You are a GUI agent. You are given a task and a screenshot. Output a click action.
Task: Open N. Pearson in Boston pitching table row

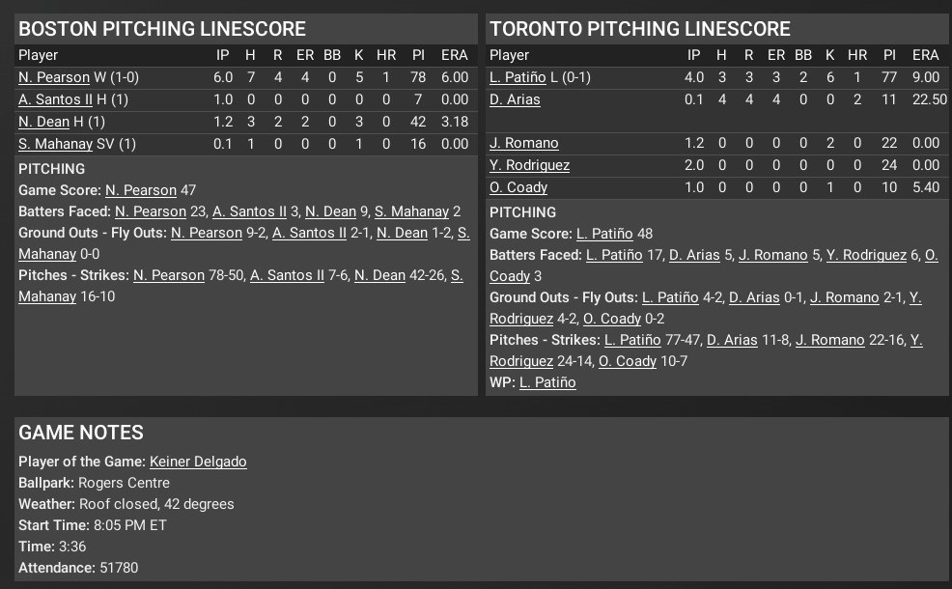(54, 77)
